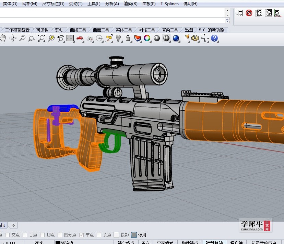The height and width of the screenshot is (244, 284).
Task: Choose the Zoom window tool
Action: click(32, 38)
